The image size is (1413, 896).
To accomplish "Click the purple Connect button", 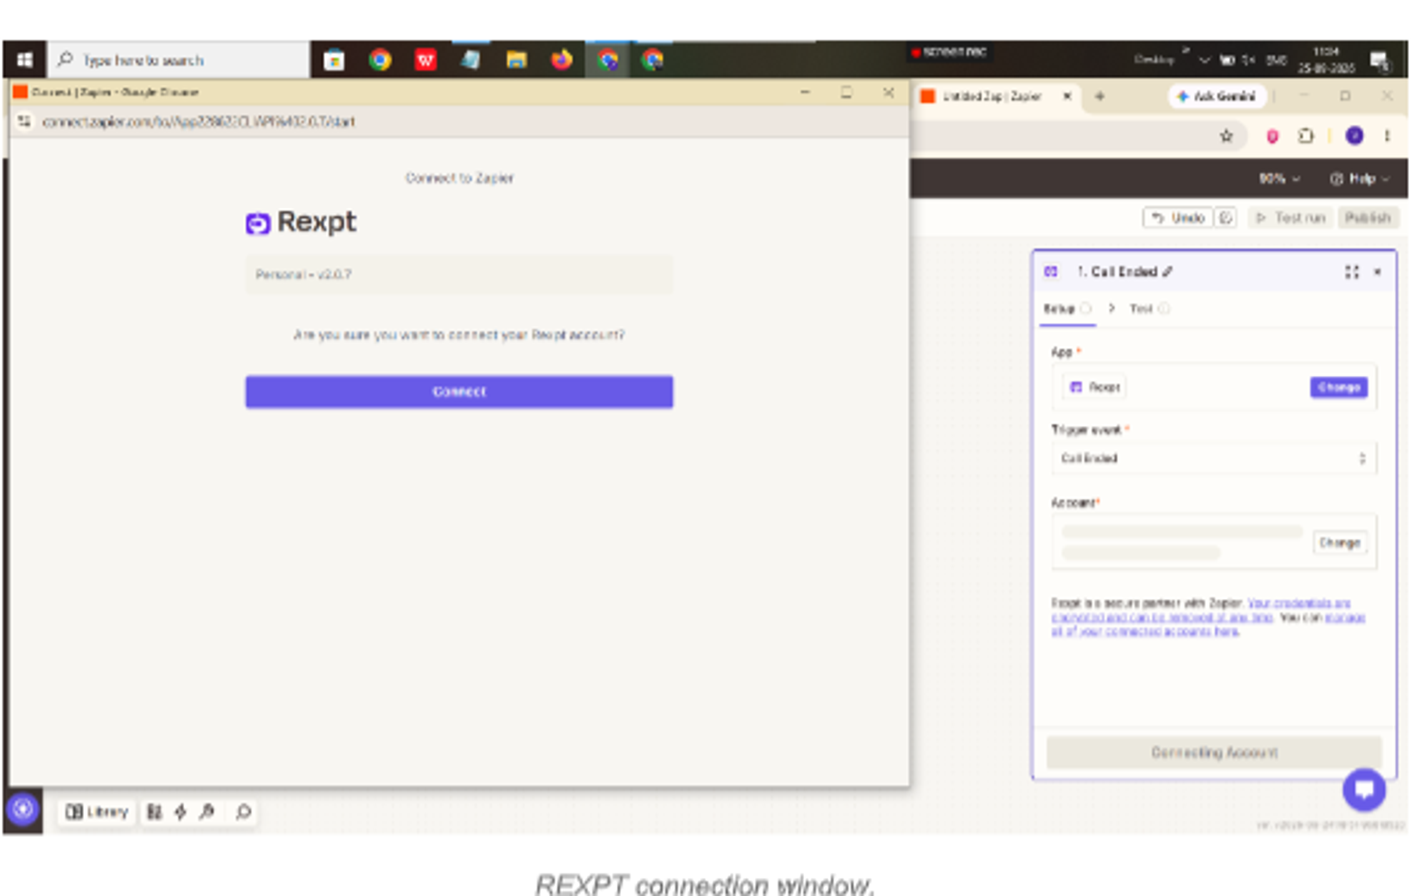I will point(459,392).
